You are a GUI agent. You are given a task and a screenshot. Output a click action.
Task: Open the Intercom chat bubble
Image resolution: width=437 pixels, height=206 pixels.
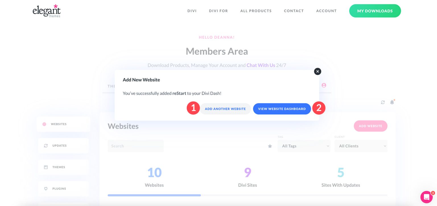click(426, 197)
